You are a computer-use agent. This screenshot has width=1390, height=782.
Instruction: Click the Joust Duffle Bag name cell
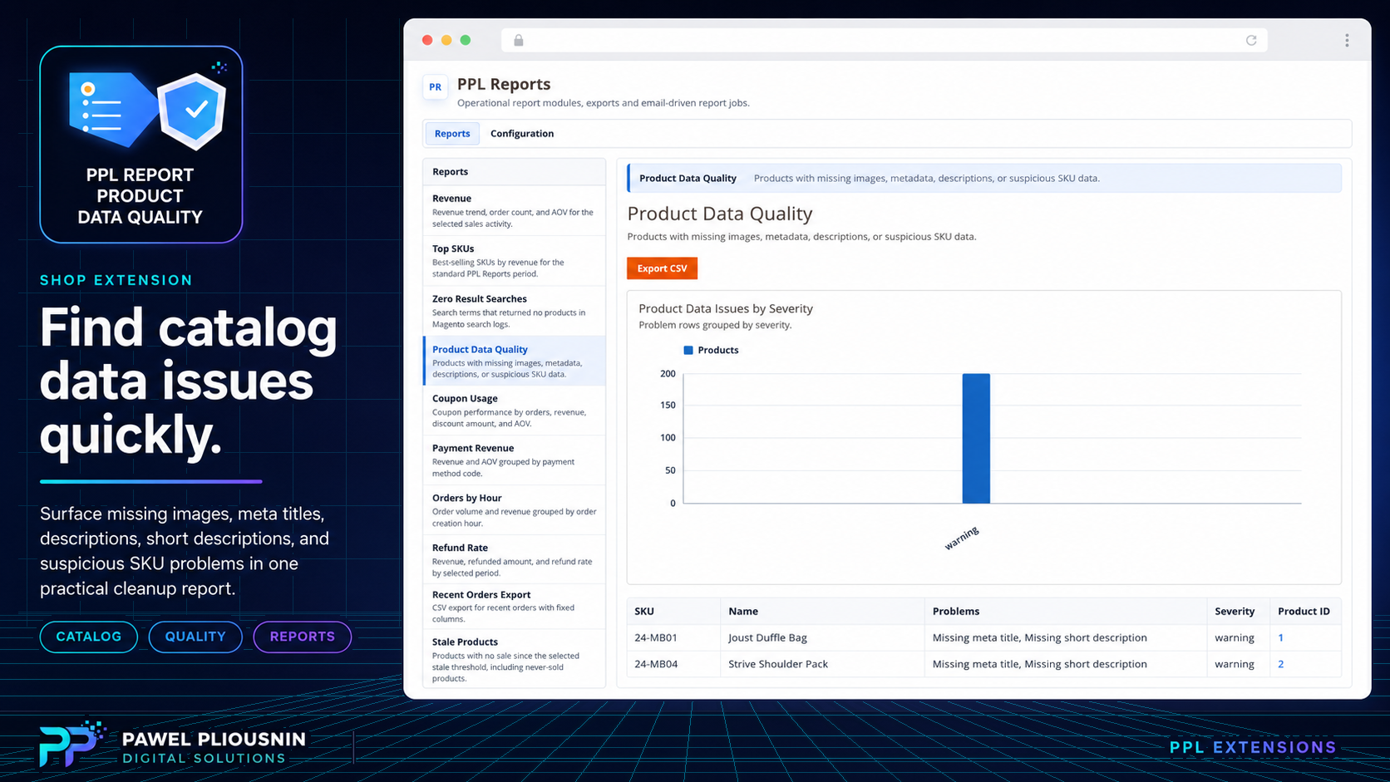pos(822,637)
